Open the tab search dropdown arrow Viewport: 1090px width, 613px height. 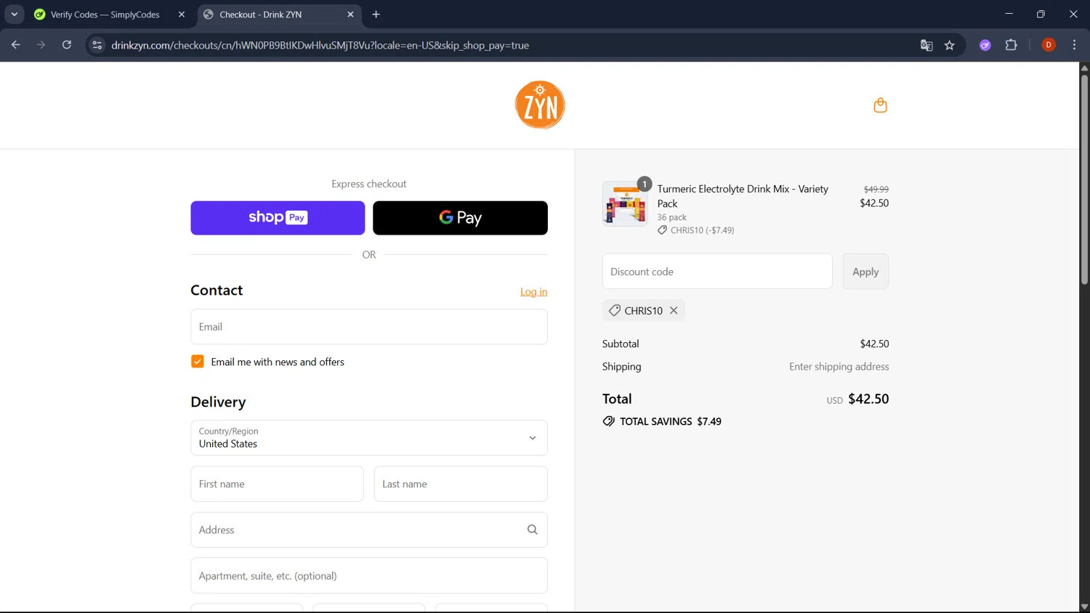tap(14, 15)
